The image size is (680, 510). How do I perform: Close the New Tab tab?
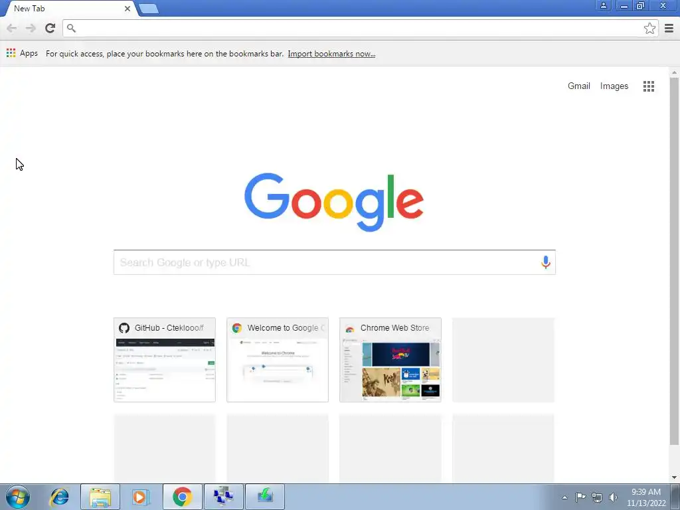pyautogui.click(x=127, y=9)
